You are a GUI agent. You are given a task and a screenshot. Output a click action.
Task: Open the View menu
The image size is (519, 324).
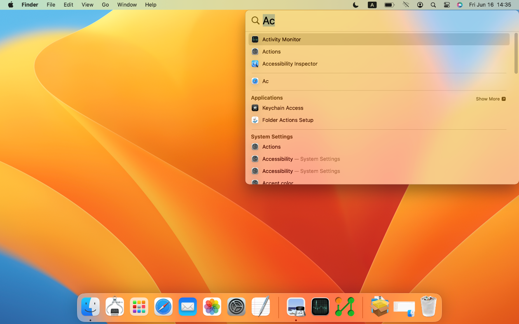(x=87, y=5)
